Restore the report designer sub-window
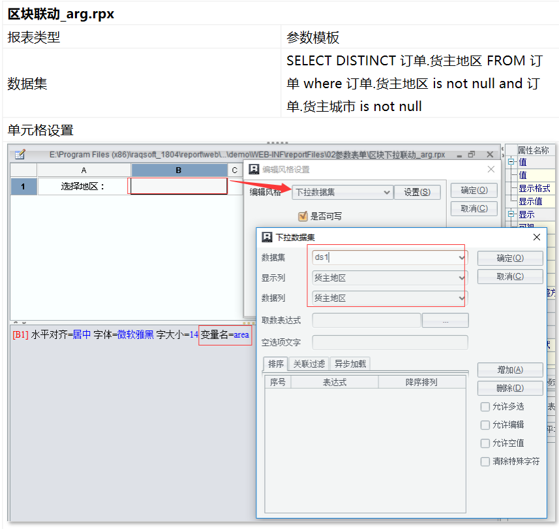Viewport: 559px width, 529px height. pos(472,155)
